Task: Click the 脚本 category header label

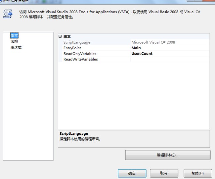Action: [67, 36]
